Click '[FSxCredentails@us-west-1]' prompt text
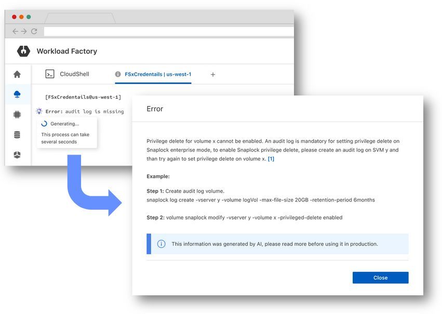Viewport: 442px width, 314px height. (83, 97)
